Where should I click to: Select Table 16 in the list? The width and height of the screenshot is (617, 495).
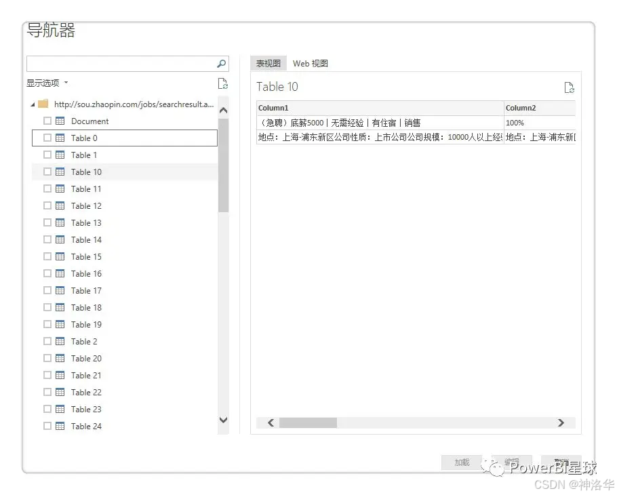125,273
